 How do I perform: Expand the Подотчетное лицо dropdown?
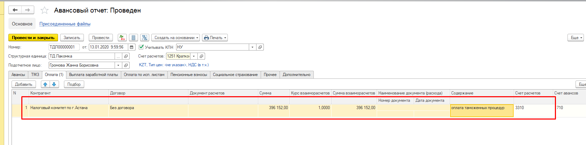pos(118,65)
